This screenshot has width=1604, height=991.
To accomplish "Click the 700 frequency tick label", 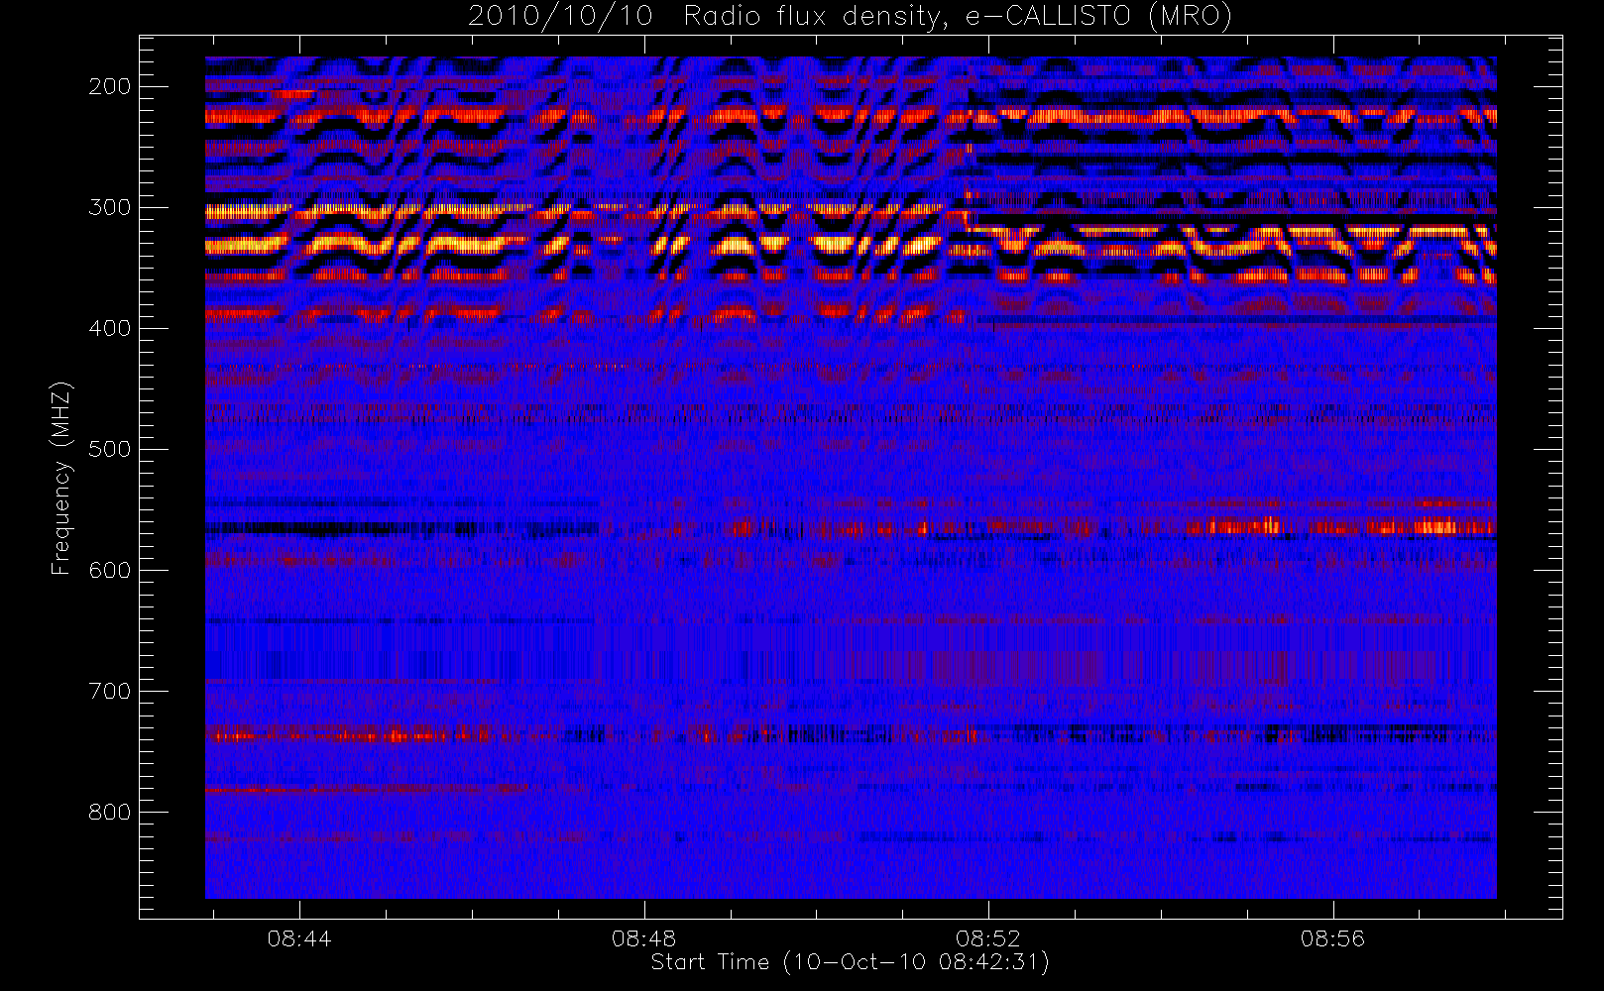I will (110, 691).
